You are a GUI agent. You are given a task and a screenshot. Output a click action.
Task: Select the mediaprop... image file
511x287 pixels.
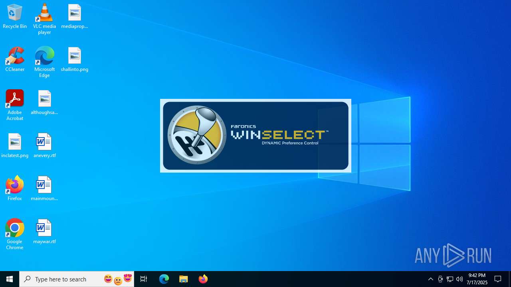pyautogui.click(x=74, y=16)
